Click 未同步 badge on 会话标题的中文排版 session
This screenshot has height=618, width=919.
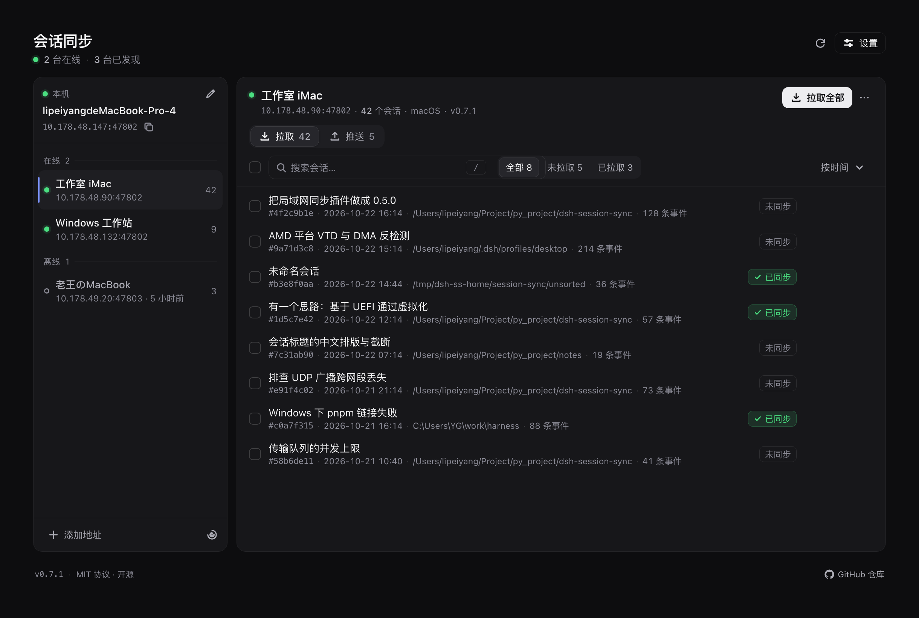coord(778,348)
